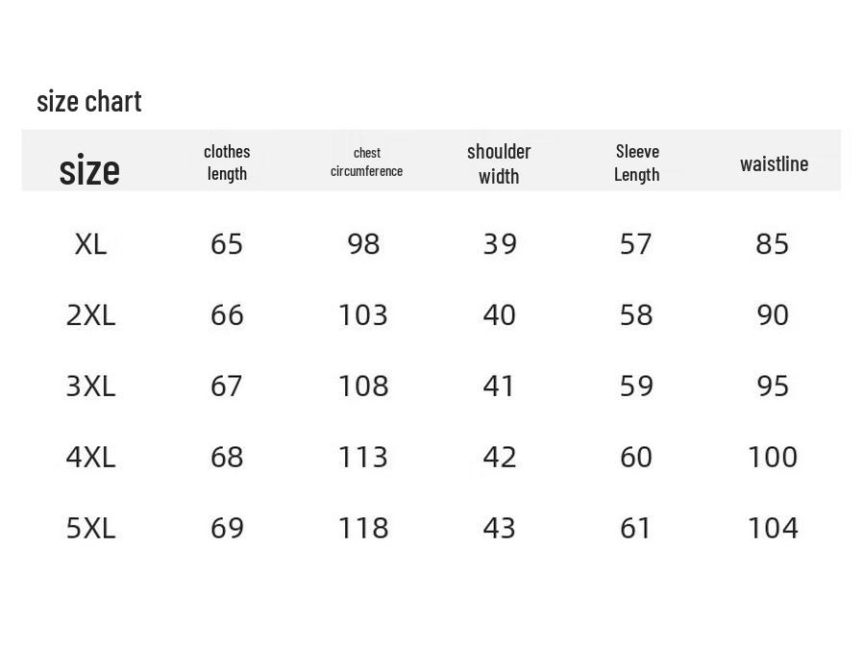The image size is (863, 648).
Task: Click the 'clothes length' column header
Action: coord(227,162)
